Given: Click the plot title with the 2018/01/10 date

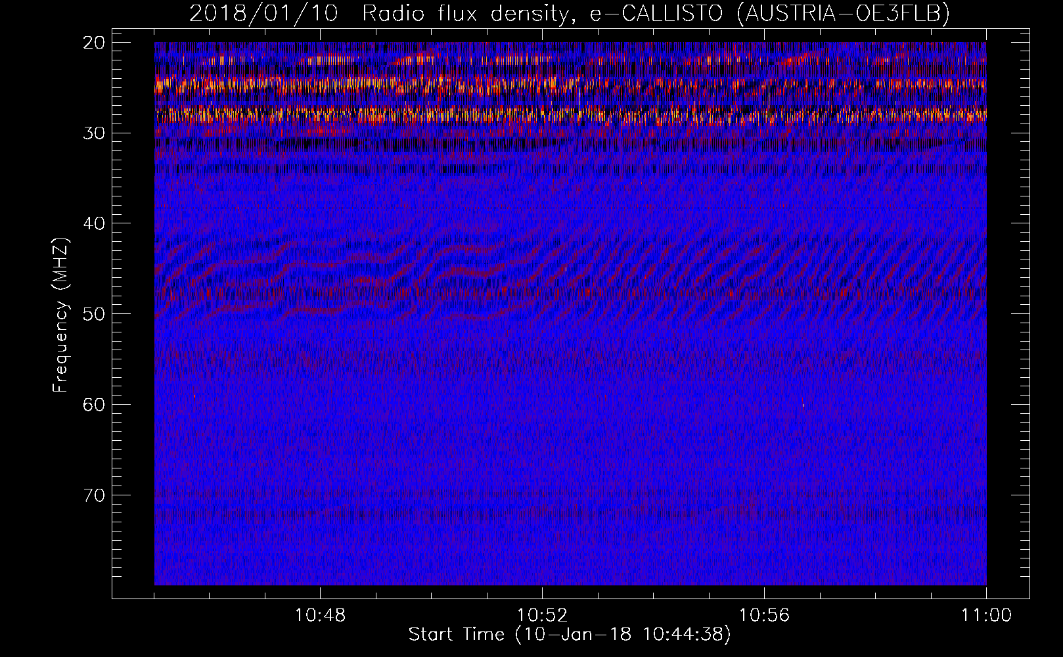Looking at the screenshot, I should (x=570, y=13).
